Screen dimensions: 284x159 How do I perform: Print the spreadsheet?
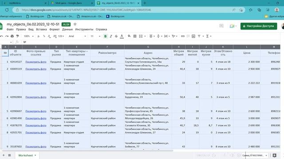12,36
